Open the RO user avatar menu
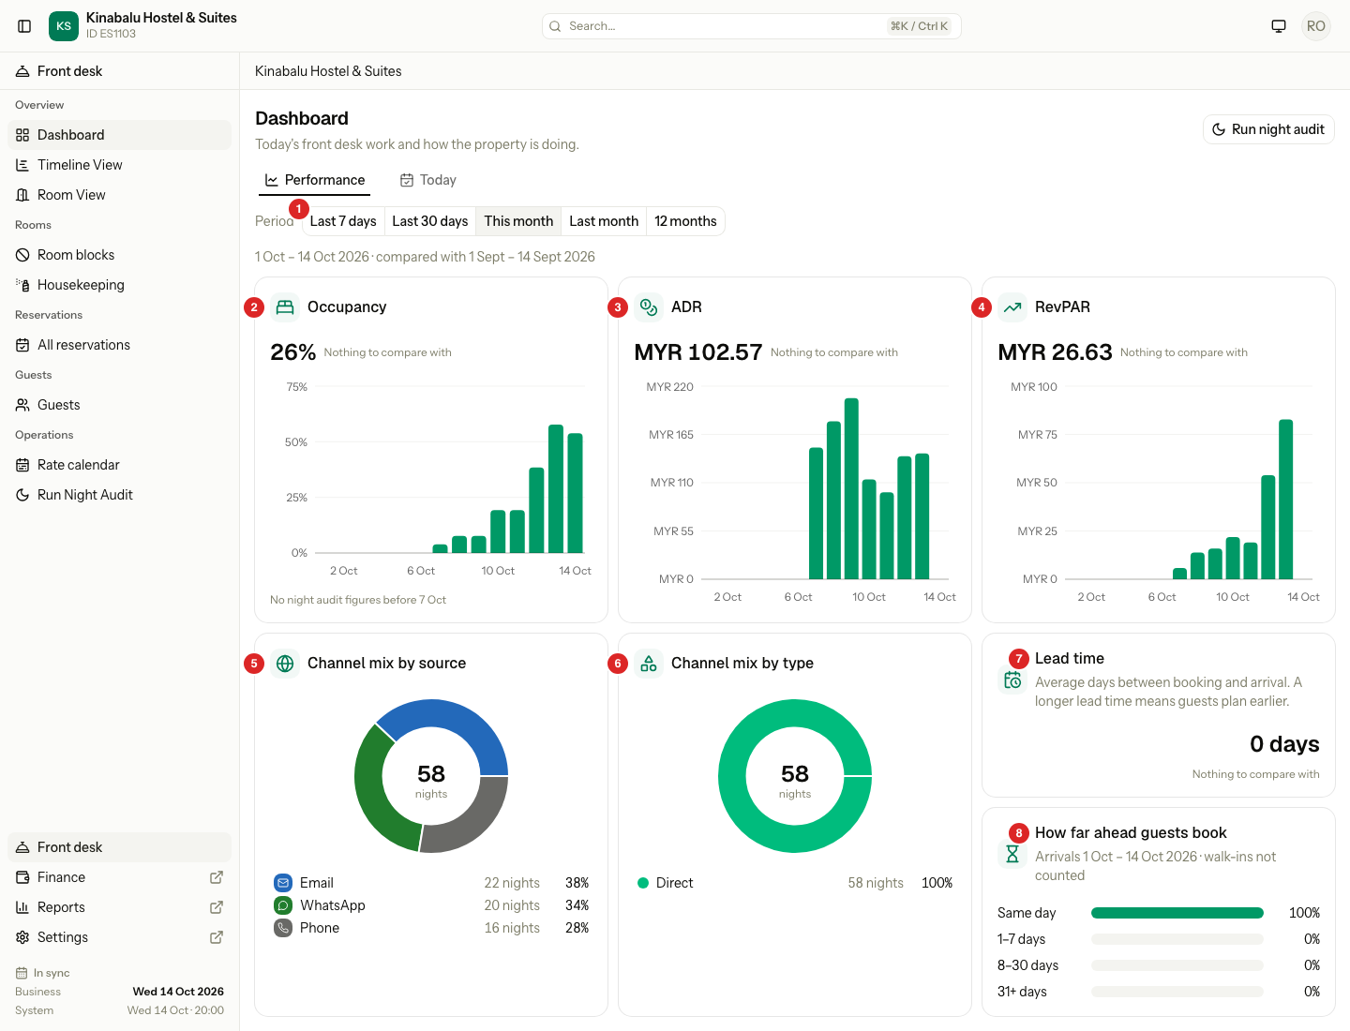Viewport: 1350px width, 1031px height. coord(1316,26)
